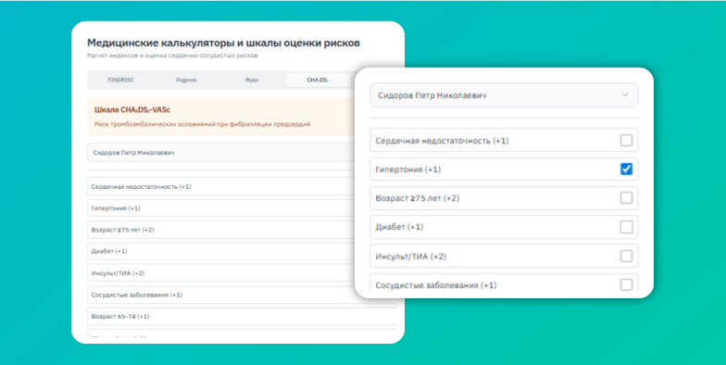Switch to the FINDRISC tab
Viewport: 726px width, 365px height.
coord(120,80)
